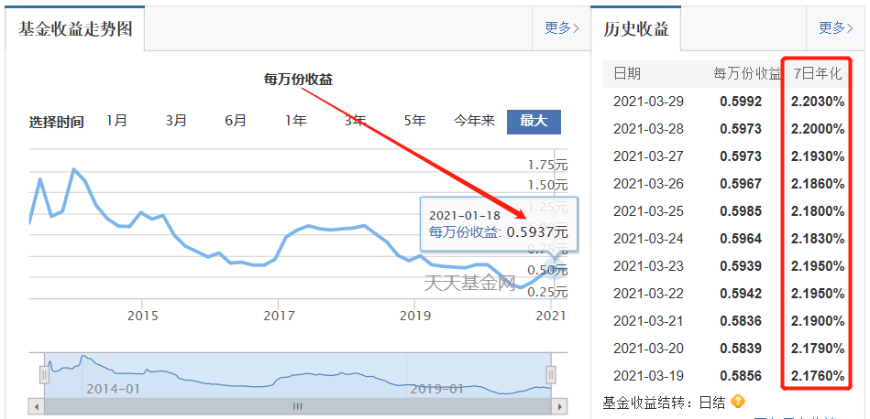Open 更多 link beside 历史收益

coord(836,28)
